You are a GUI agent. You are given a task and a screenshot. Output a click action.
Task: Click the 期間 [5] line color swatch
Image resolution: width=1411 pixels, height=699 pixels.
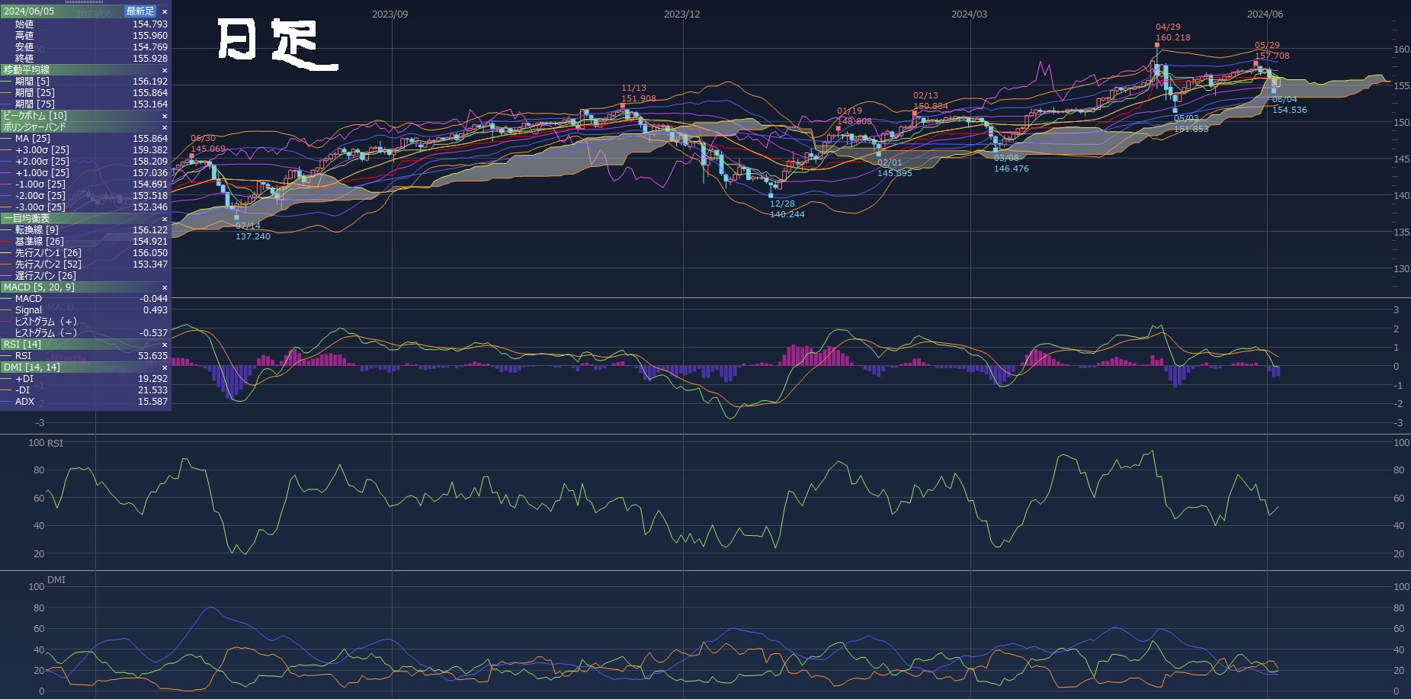(x=7, y=82)
